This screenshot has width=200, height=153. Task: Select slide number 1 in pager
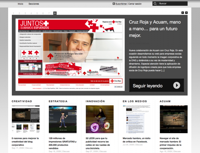(x=14, y=13)
